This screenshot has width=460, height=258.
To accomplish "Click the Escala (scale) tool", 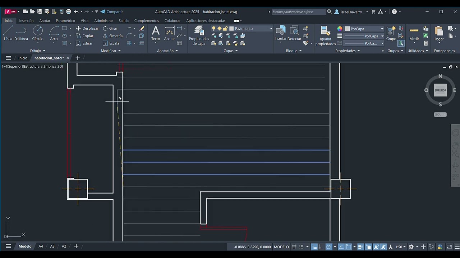I will tap(111, 43).
